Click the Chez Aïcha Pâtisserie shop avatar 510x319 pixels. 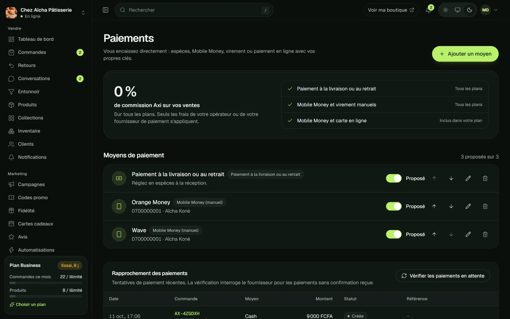coord(11,13)
